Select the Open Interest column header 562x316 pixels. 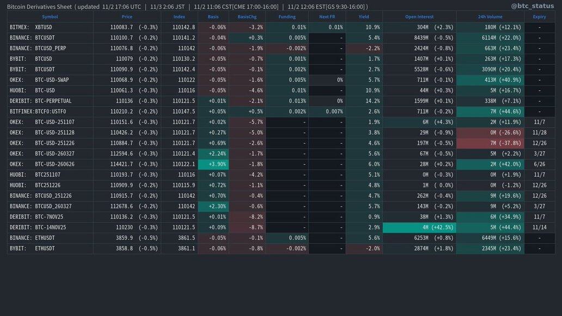[x=419, y=17]
